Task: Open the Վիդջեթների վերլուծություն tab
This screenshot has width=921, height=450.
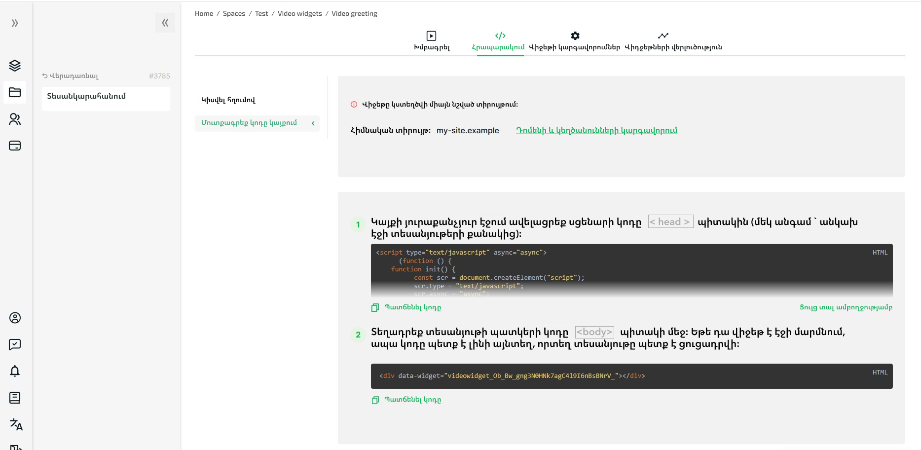Action: coord(673,41)
